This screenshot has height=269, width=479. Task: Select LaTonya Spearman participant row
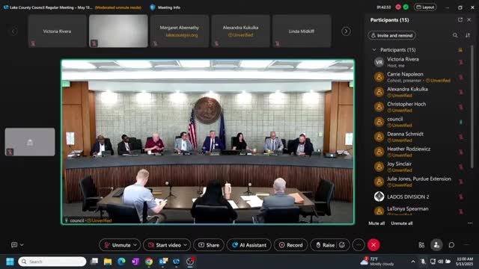click(418, 210)
